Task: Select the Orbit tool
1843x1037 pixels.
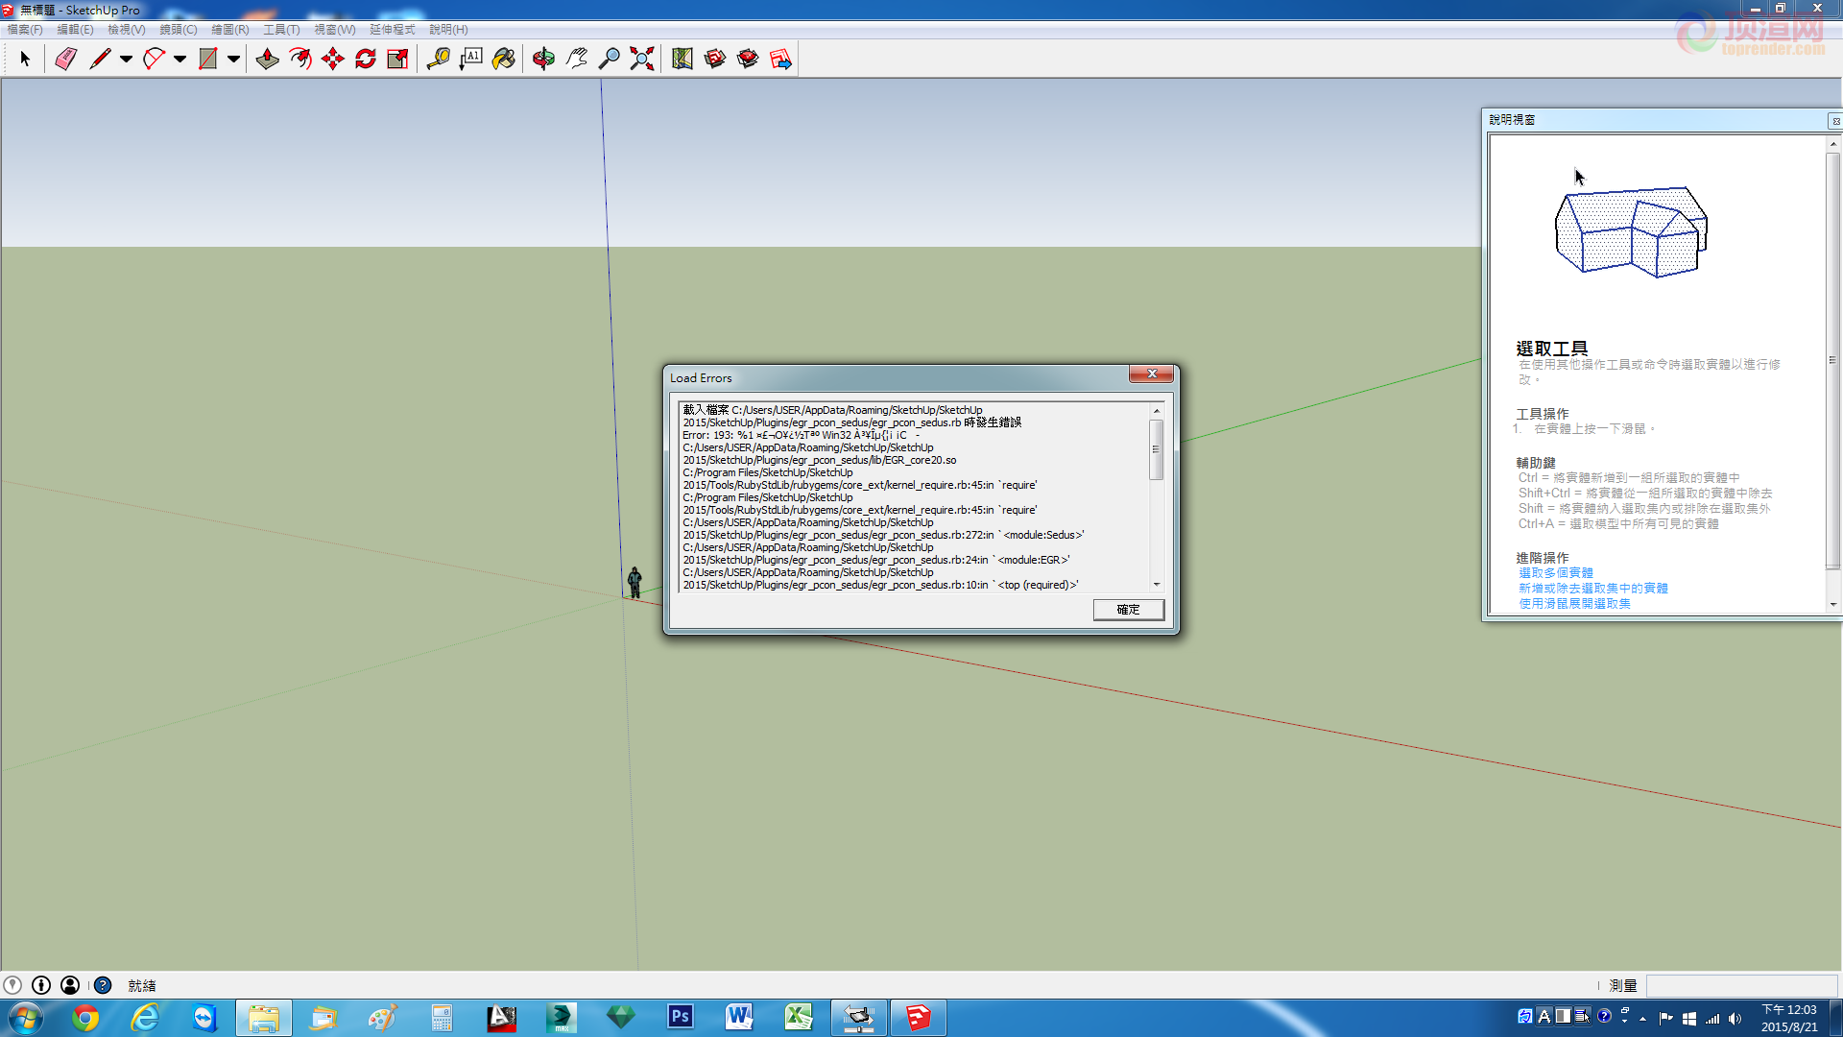Action: (543, 60)
